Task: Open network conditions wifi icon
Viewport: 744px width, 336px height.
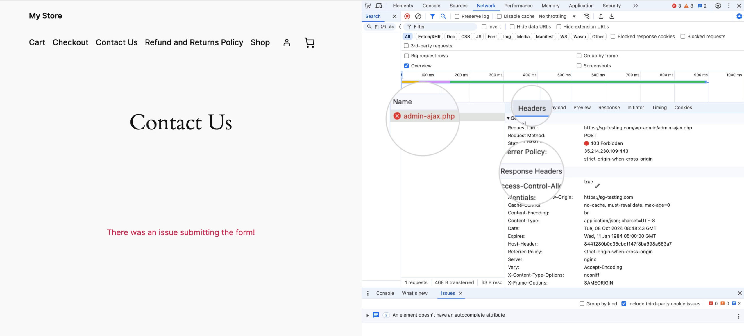Action: point(587,16)
